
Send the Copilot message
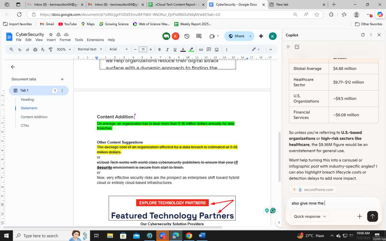372,216
